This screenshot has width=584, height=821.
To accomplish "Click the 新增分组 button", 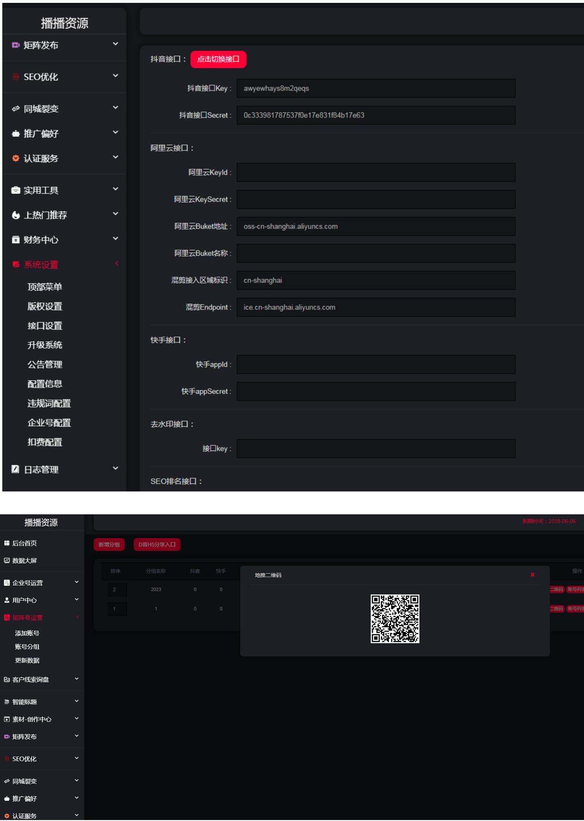I will click(x=109, y=545).
